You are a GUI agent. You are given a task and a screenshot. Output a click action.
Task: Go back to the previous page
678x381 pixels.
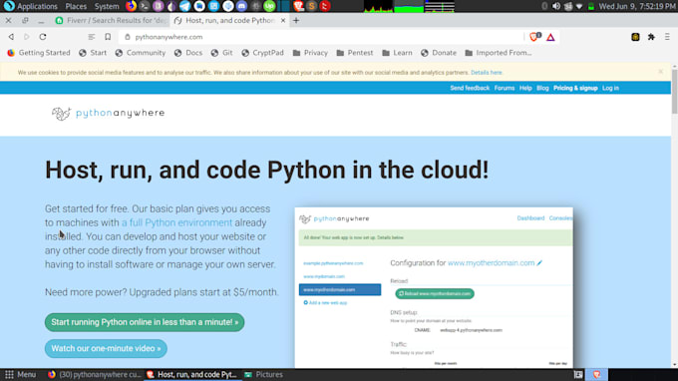(x=11, y=37)
